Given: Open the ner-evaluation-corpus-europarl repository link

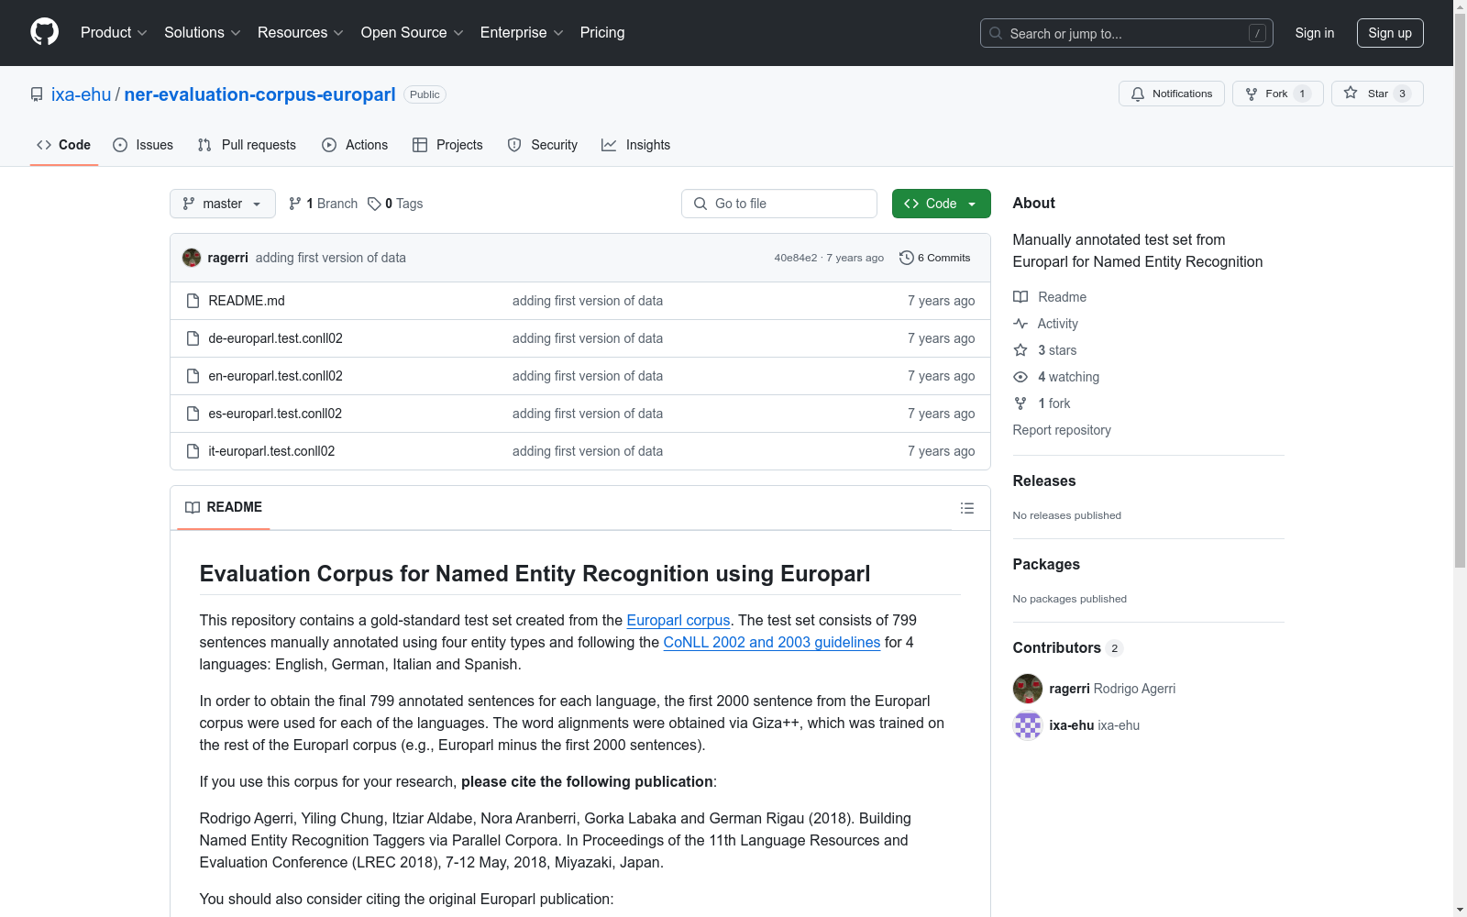Looking at the screenshot, I should click(x=259, y=94).
